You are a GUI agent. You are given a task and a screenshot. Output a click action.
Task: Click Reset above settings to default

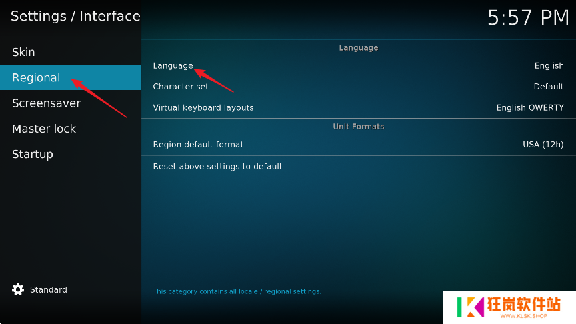[217, 167]
